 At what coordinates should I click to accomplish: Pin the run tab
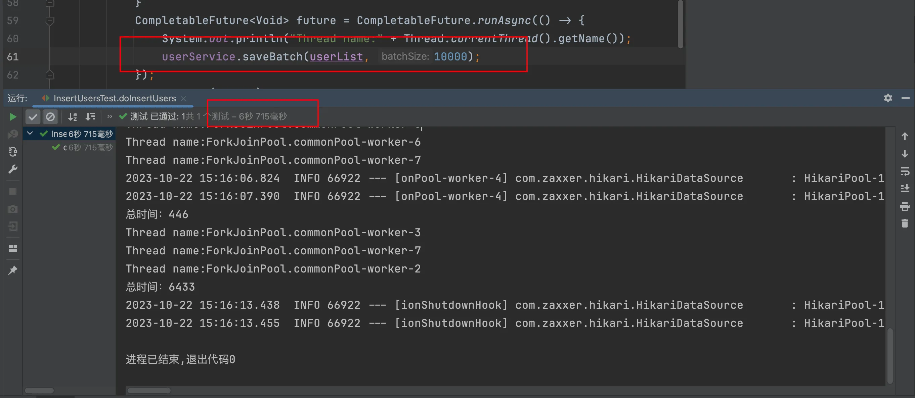coord(13,270)
